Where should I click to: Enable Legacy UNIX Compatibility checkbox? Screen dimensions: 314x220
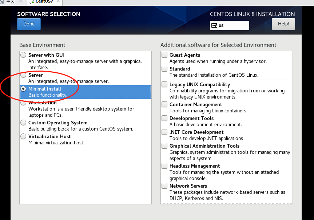pyautogui.click(x=164, y=84)
